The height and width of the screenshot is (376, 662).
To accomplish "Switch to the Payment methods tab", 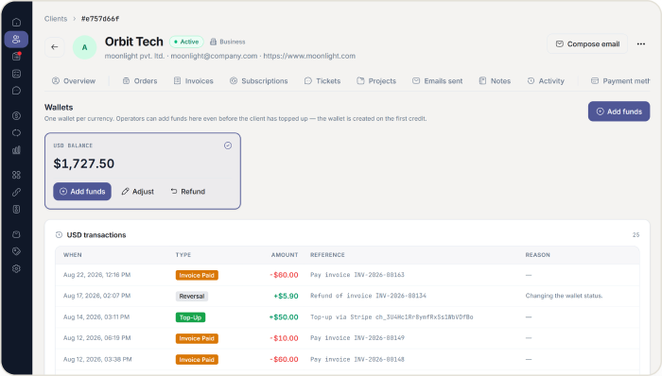I will point(620,81).
